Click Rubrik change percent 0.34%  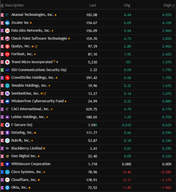pyautogui.click(x=167, y=140)
